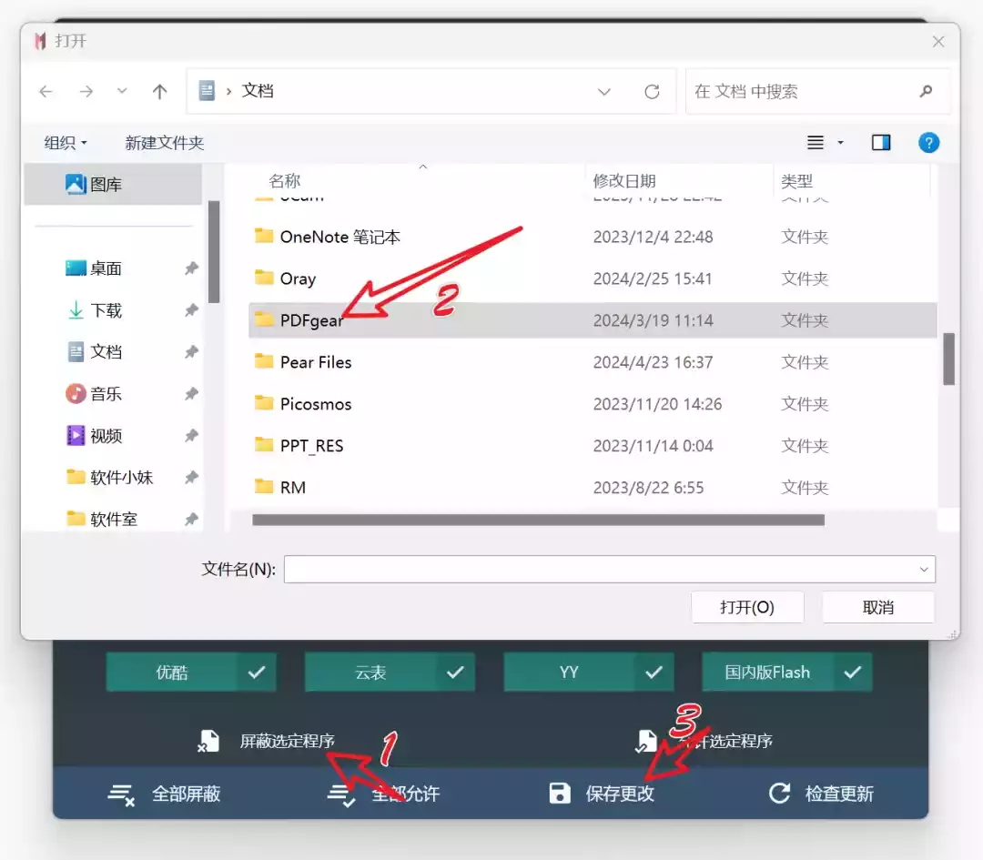Viewport: 983px width, 860px height.
Task: Change view with the list view icon
Action: [815, 143]
